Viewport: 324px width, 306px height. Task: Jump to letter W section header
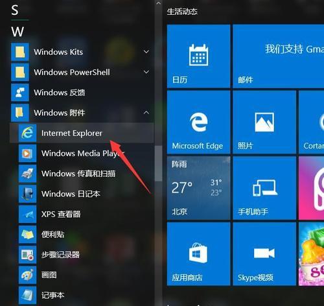17,32
